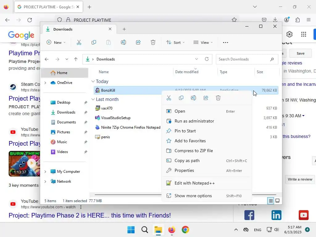Open recent locations chevron in Explorer
Screen dimensions: 316x237
[67, 59]
